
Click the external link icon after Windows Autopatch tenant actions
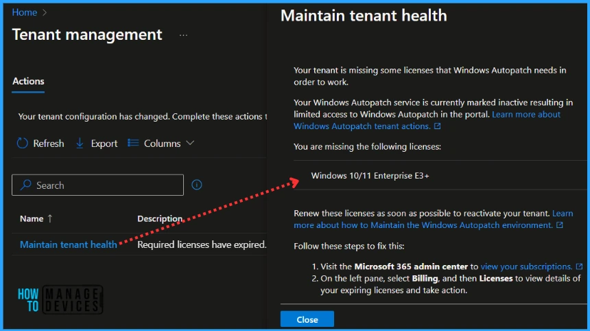(x=437, y=126)
